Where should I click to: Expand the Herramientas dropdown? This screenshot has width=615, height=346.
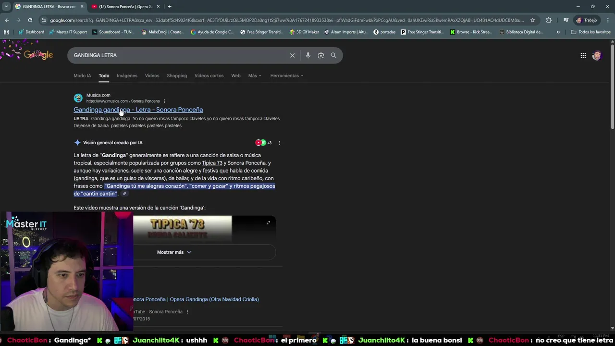(x=286, y=75)
